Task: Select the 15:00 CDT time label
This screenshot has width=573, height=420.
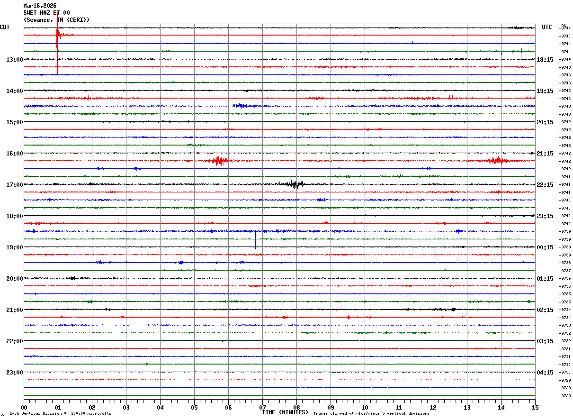Action: pos(14,122)
